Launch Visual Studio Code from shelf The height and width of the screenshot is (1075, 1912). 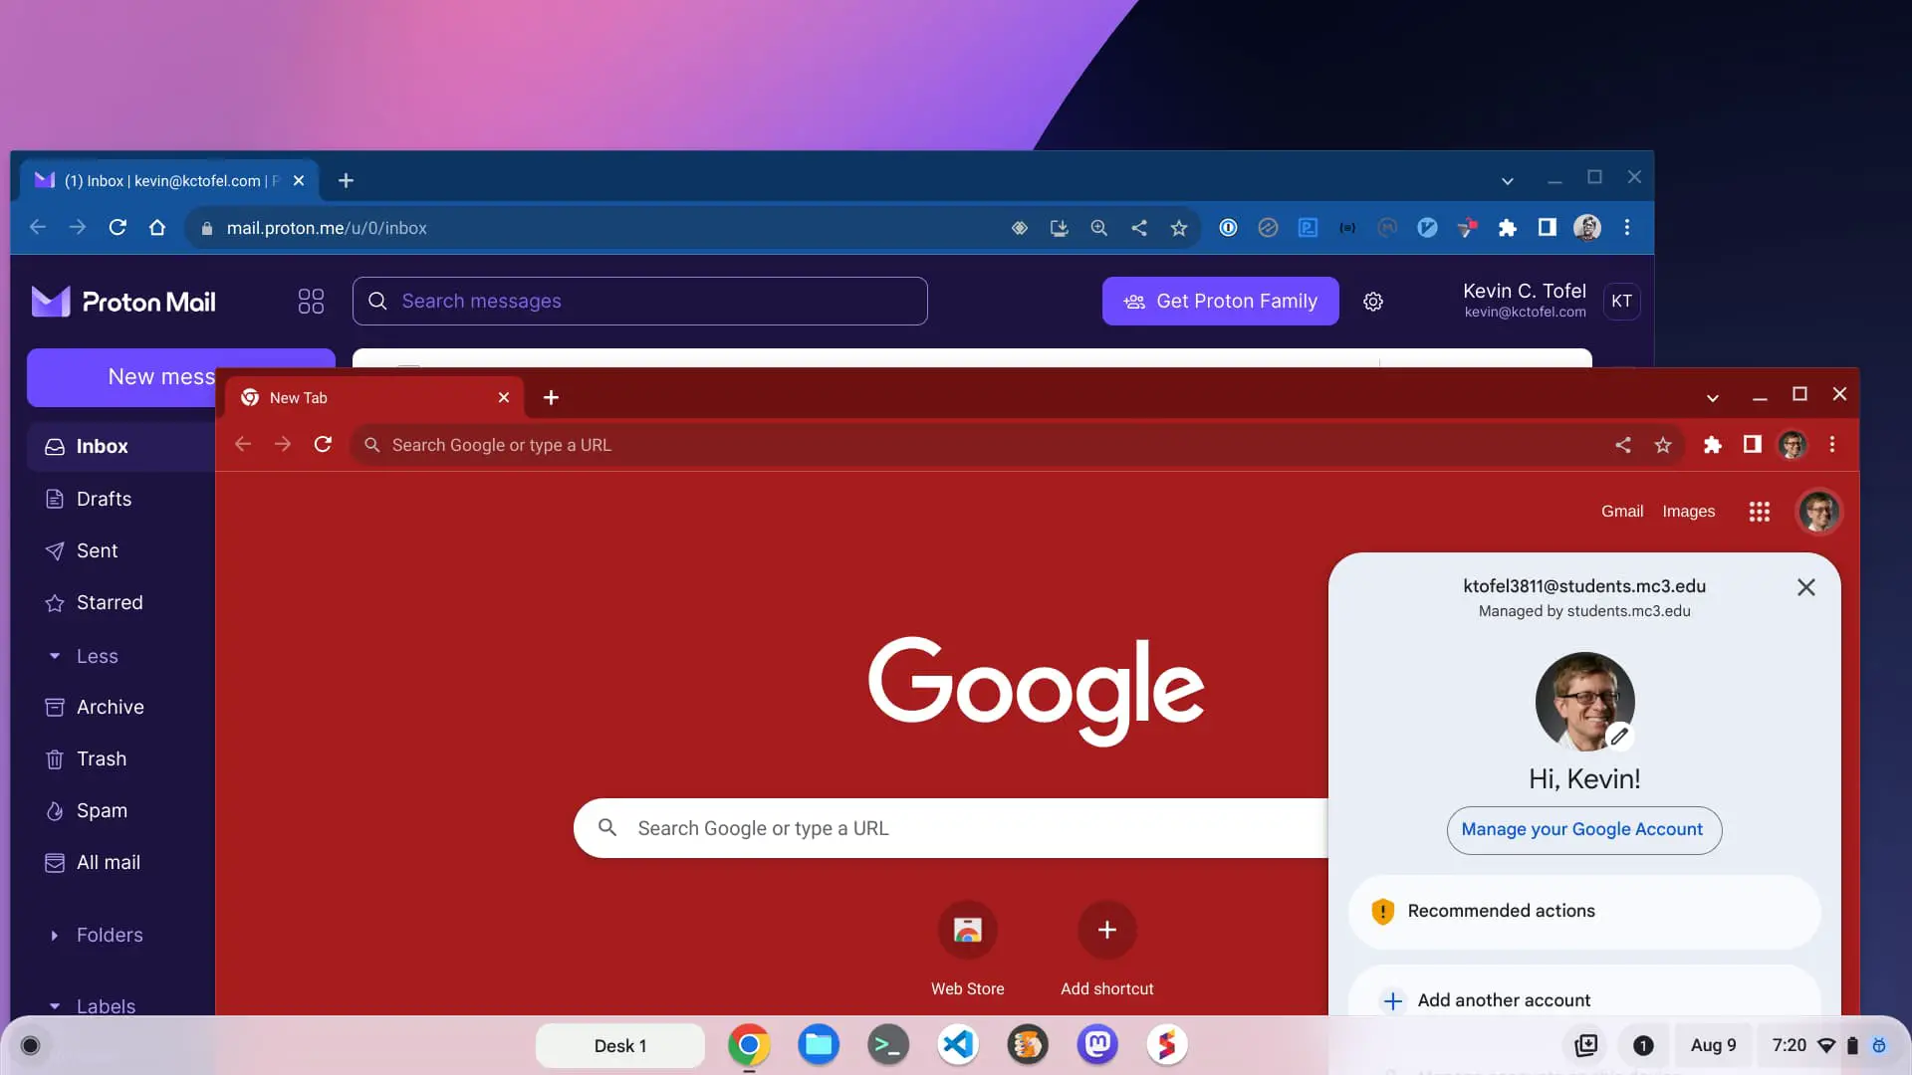tap(958, 1045)
